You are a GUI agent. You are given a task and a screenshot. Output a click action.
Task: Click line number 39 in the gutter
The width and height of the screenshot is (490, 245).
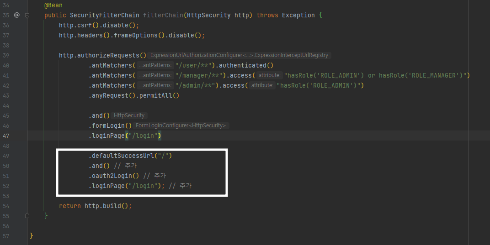(6, 56)
